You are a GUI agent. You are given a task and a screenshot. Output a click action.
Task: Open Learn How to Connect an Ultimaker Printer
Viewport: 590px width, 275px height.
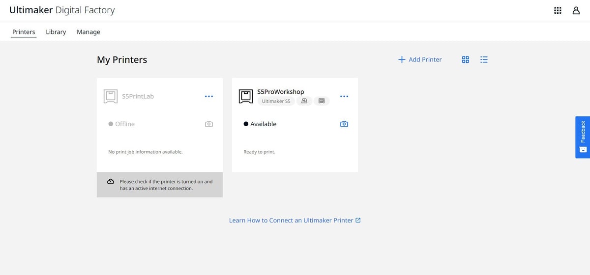(295, 220)
